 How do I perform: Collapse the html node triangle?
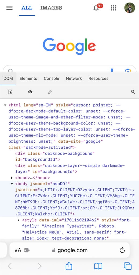[5, 105]
